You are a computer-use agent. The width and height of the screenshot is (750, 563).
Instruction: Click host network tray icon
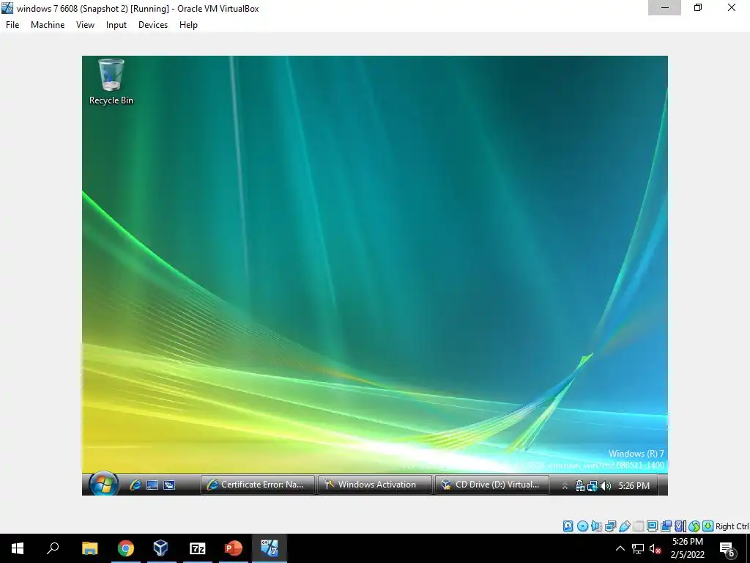tap(638, 548)
